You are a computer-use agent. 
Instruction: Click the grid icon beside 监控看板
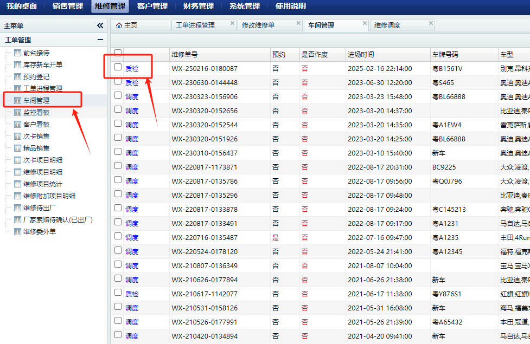point(17,113)
